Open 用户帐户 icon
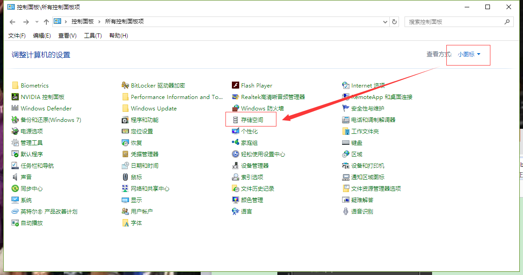523x275 pixels. [125, 211]
